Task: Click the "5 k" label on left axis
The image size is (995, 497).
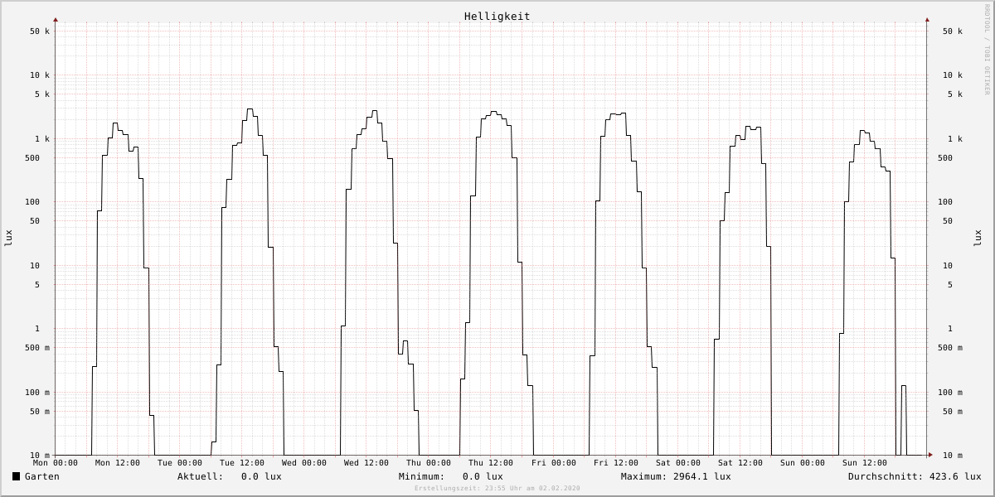Action: click(x=42, y=94)
